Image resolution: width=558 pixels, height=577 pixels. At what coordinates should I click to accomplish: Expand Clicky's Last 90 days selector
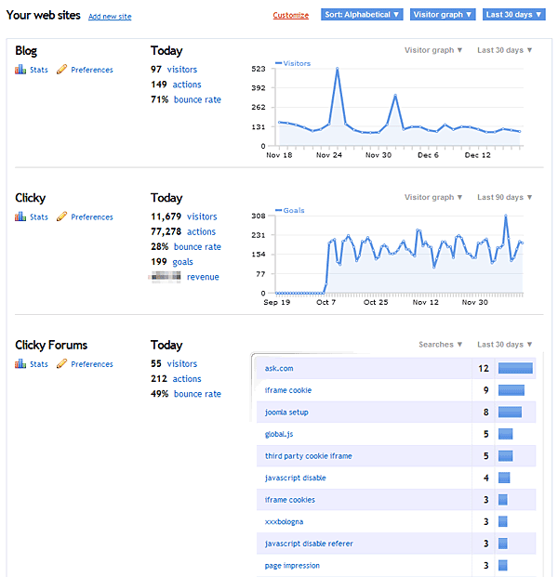coord(505,197)
